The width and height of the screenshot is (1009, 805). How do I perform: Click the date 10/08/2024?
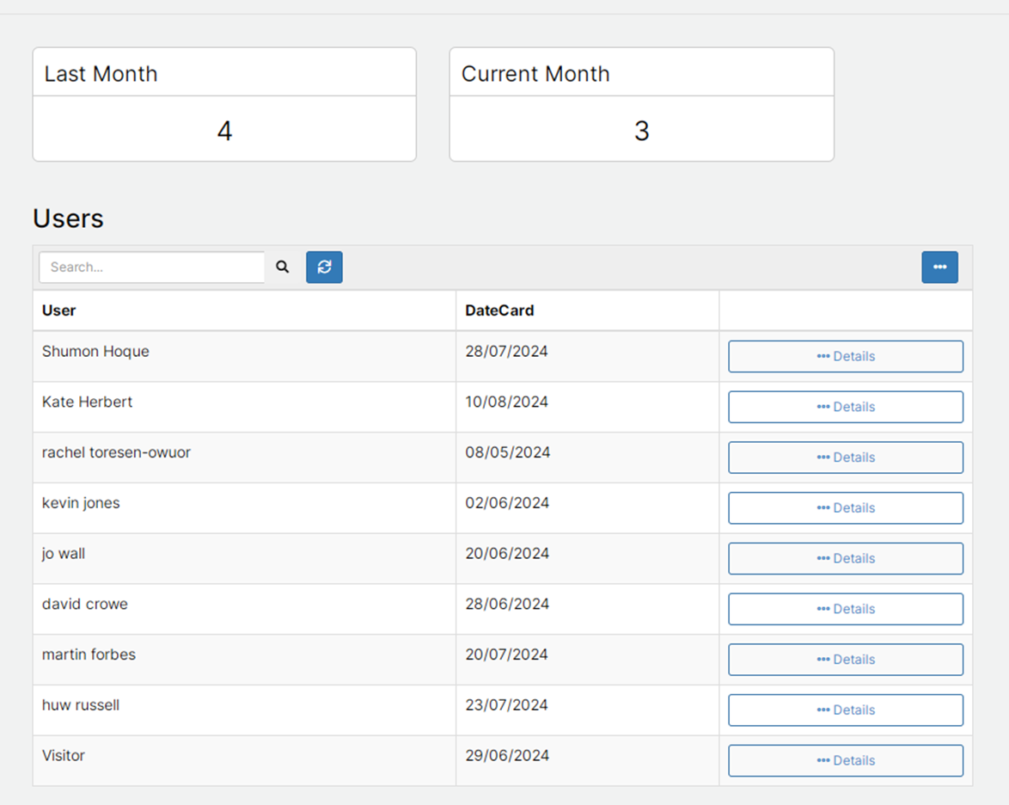506,402
